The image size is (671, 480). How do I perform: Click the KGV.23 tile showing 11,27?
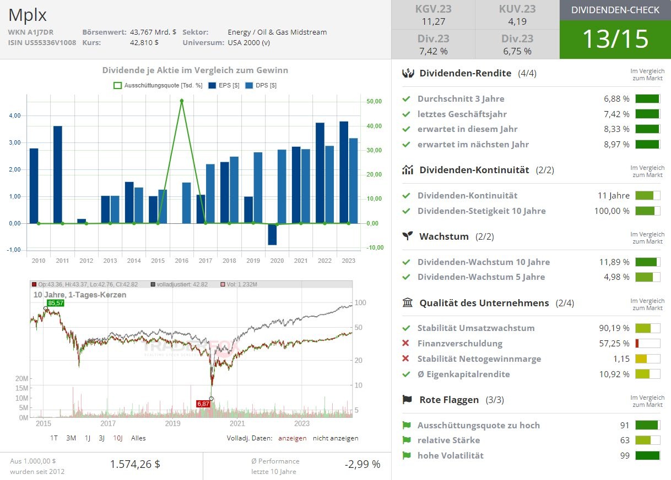(x=433, y=15)
